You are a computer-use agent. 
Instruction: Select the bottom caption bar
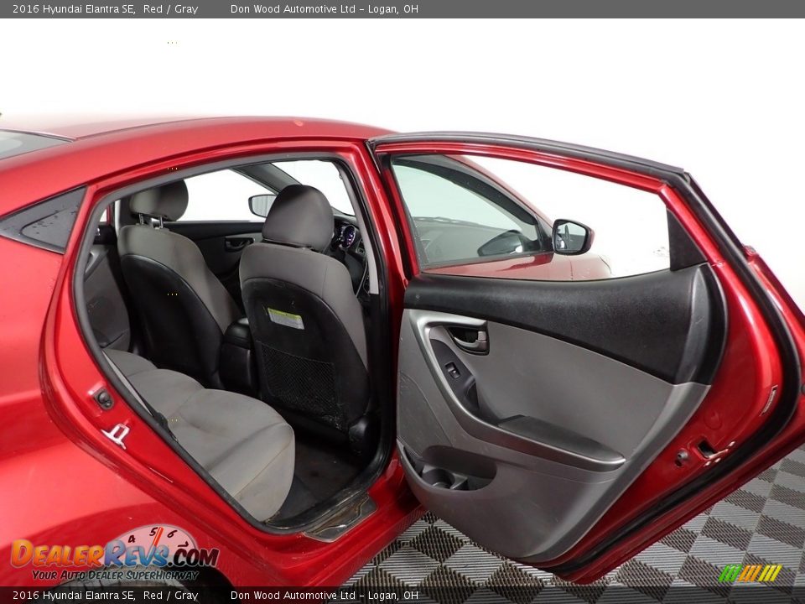402,596
